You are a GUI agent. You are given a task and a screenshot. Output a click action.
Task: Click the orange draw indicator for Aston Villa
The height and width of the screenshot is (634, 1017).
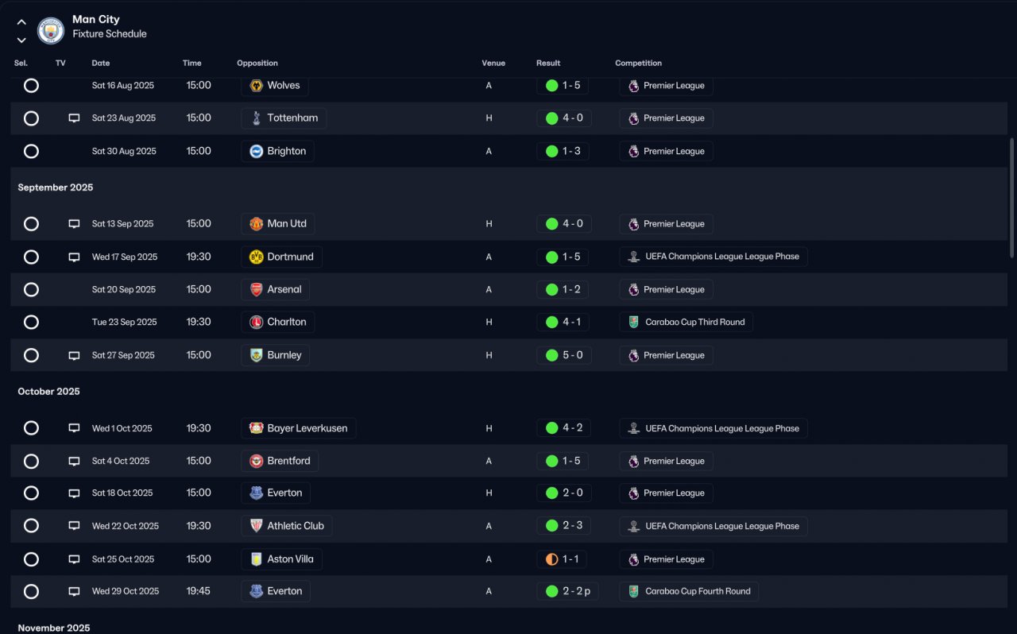(x=551, y=559)
